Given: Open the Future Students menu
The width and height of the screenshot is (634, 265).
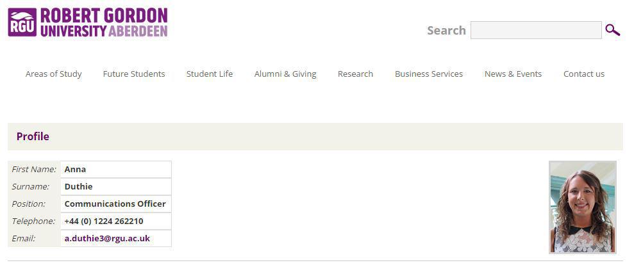Looking at the screenshot, I should click(x=134, y=74).
